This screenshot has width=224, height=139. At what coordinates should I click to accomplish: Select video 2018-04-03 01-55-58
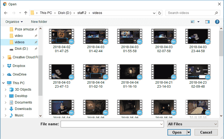click(x=130, y=41)
